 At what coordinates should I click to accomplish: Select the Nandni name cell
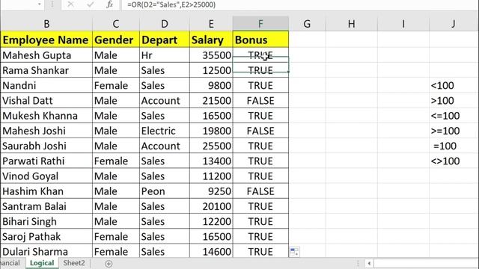pyautogui.click(x=46, y=85)
